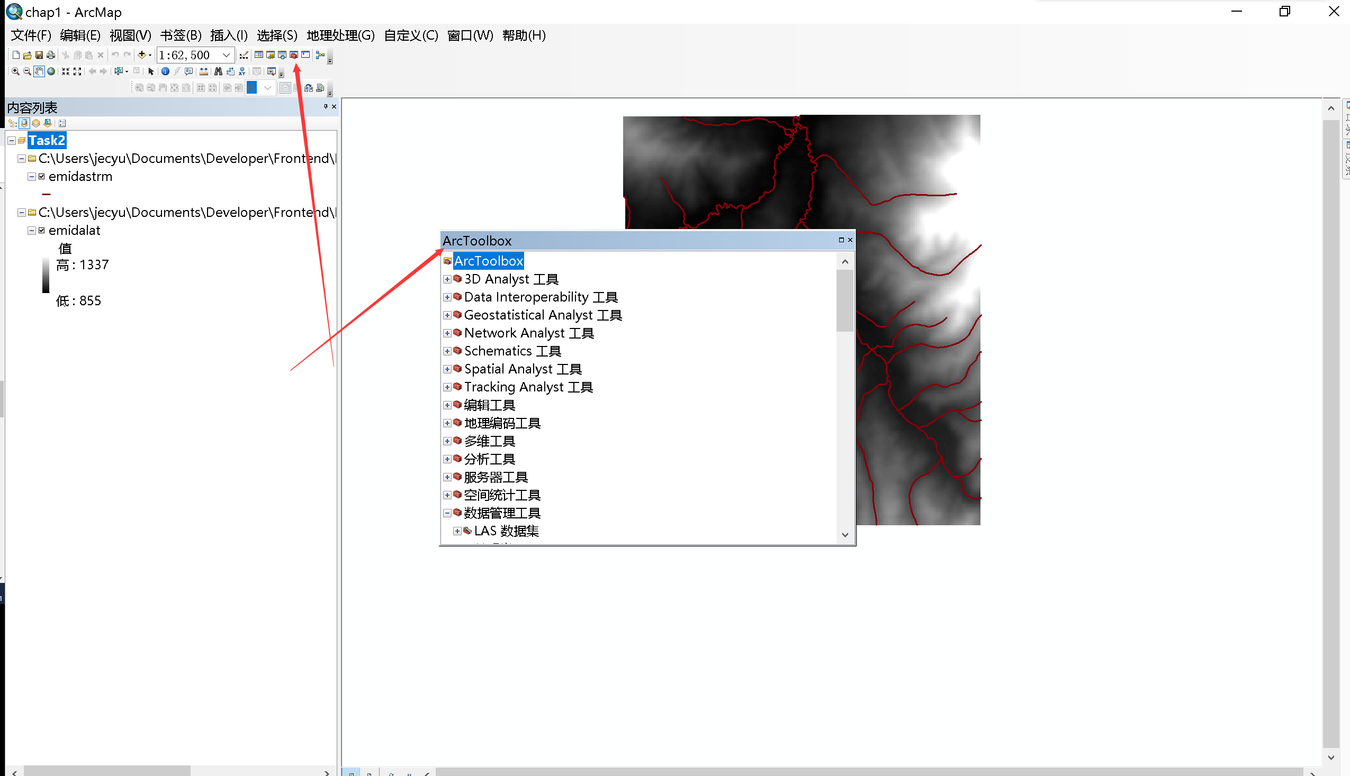List by visibility in contents
This screenshot has height=776, width=1350.
[36, 123]
